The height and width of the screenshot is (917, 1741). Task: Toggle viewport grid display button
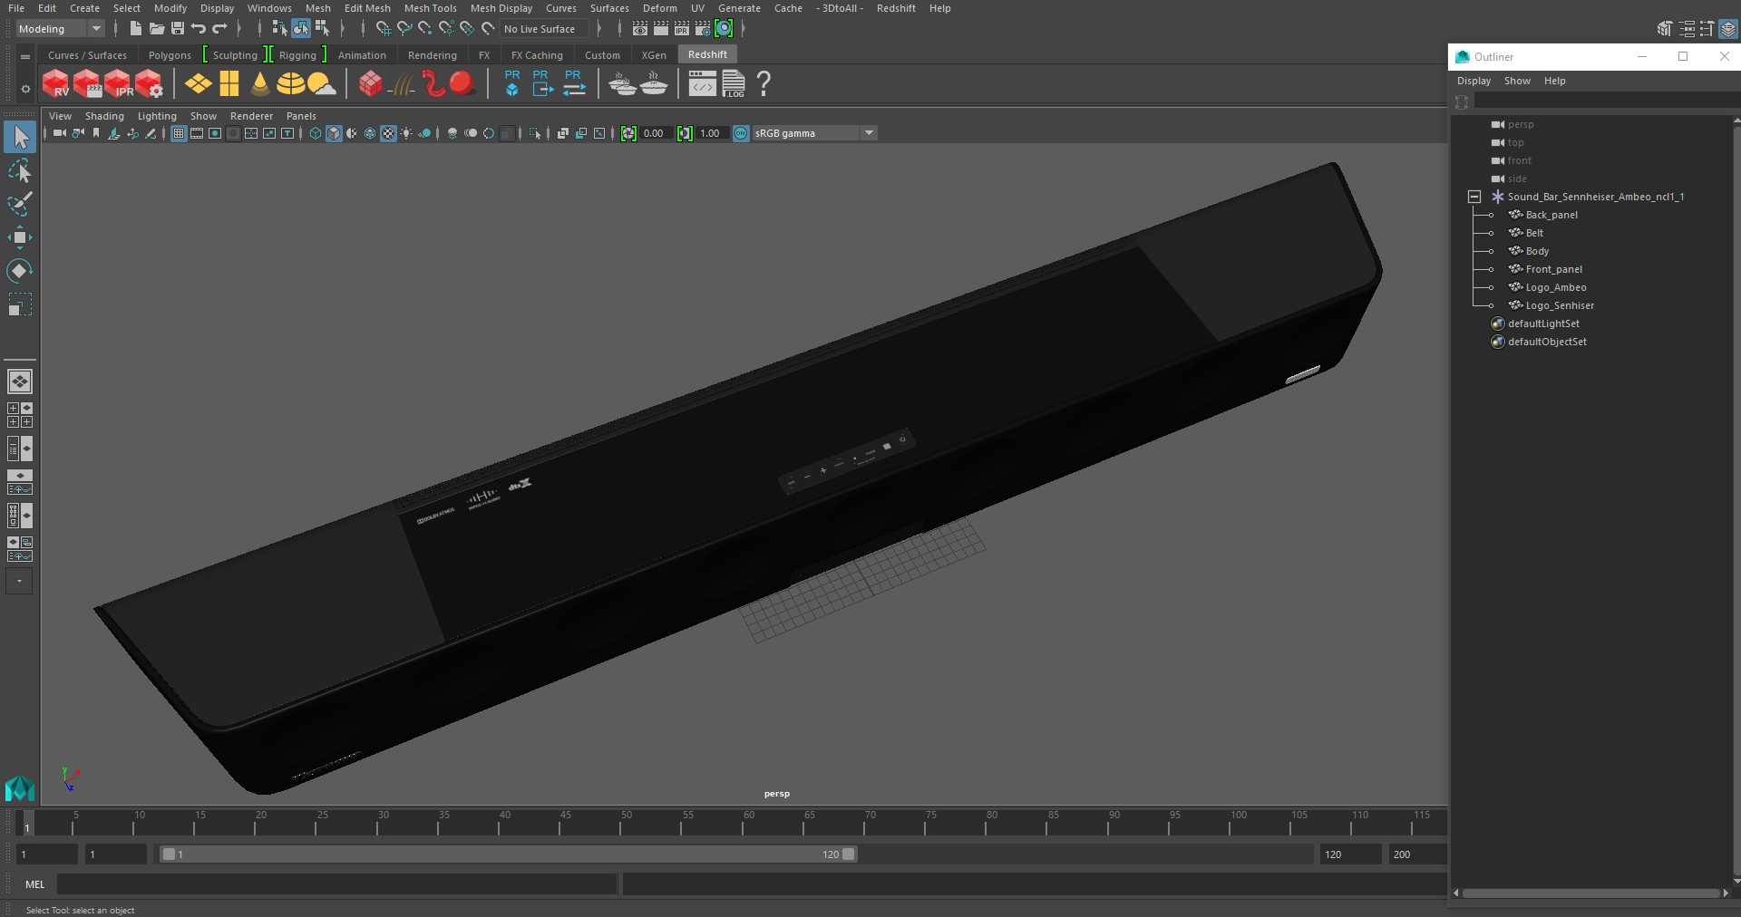click(x=179, y=133)
